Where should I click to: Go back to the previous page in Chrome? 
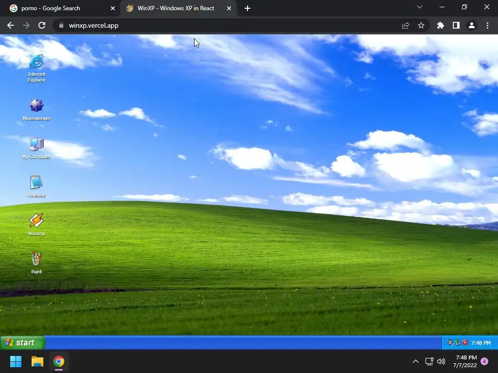[11, 25]
